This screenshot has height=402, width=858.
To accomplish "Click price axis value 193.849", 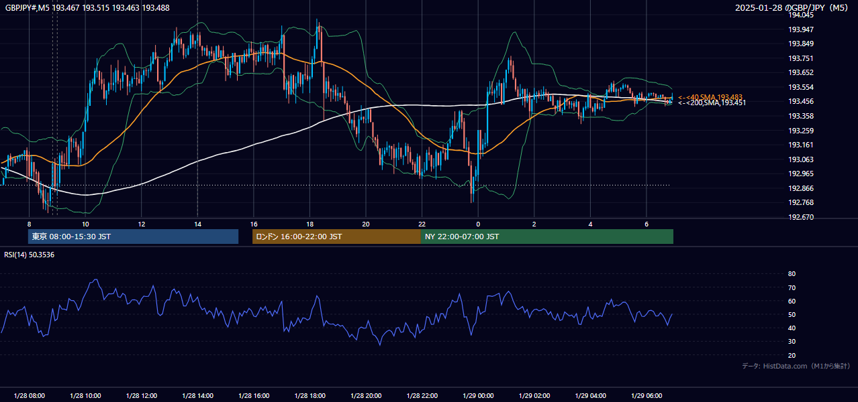I will point(800,44).
